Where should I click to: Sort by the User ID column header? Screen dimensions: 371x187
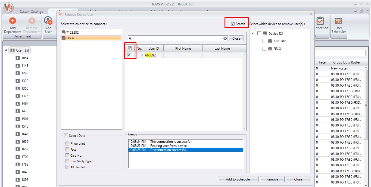[x=154, y=48]
